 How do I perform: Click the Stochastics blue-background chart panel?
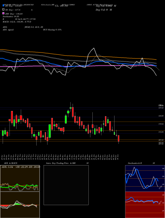(x=145, y=178)
